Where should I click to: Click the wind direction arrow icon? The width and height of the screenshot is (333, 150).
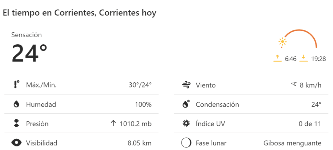click(294, 85)
